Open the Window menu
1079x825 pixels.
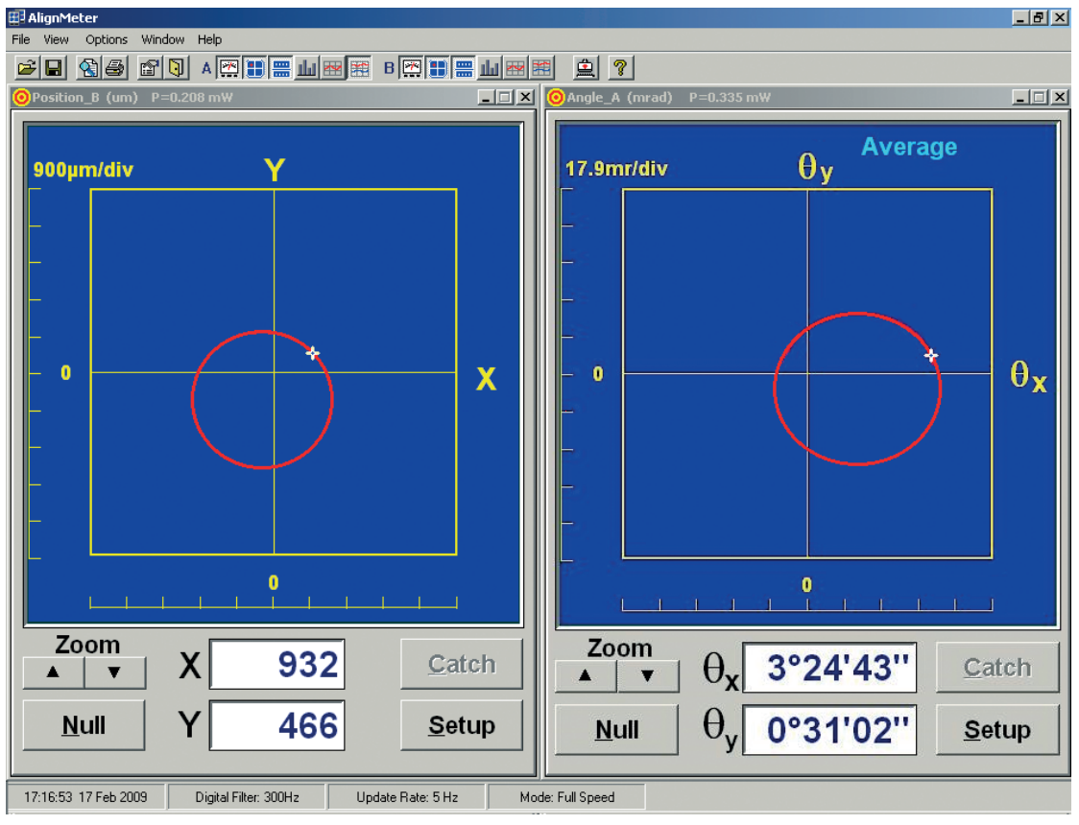[x=162, y=39]
